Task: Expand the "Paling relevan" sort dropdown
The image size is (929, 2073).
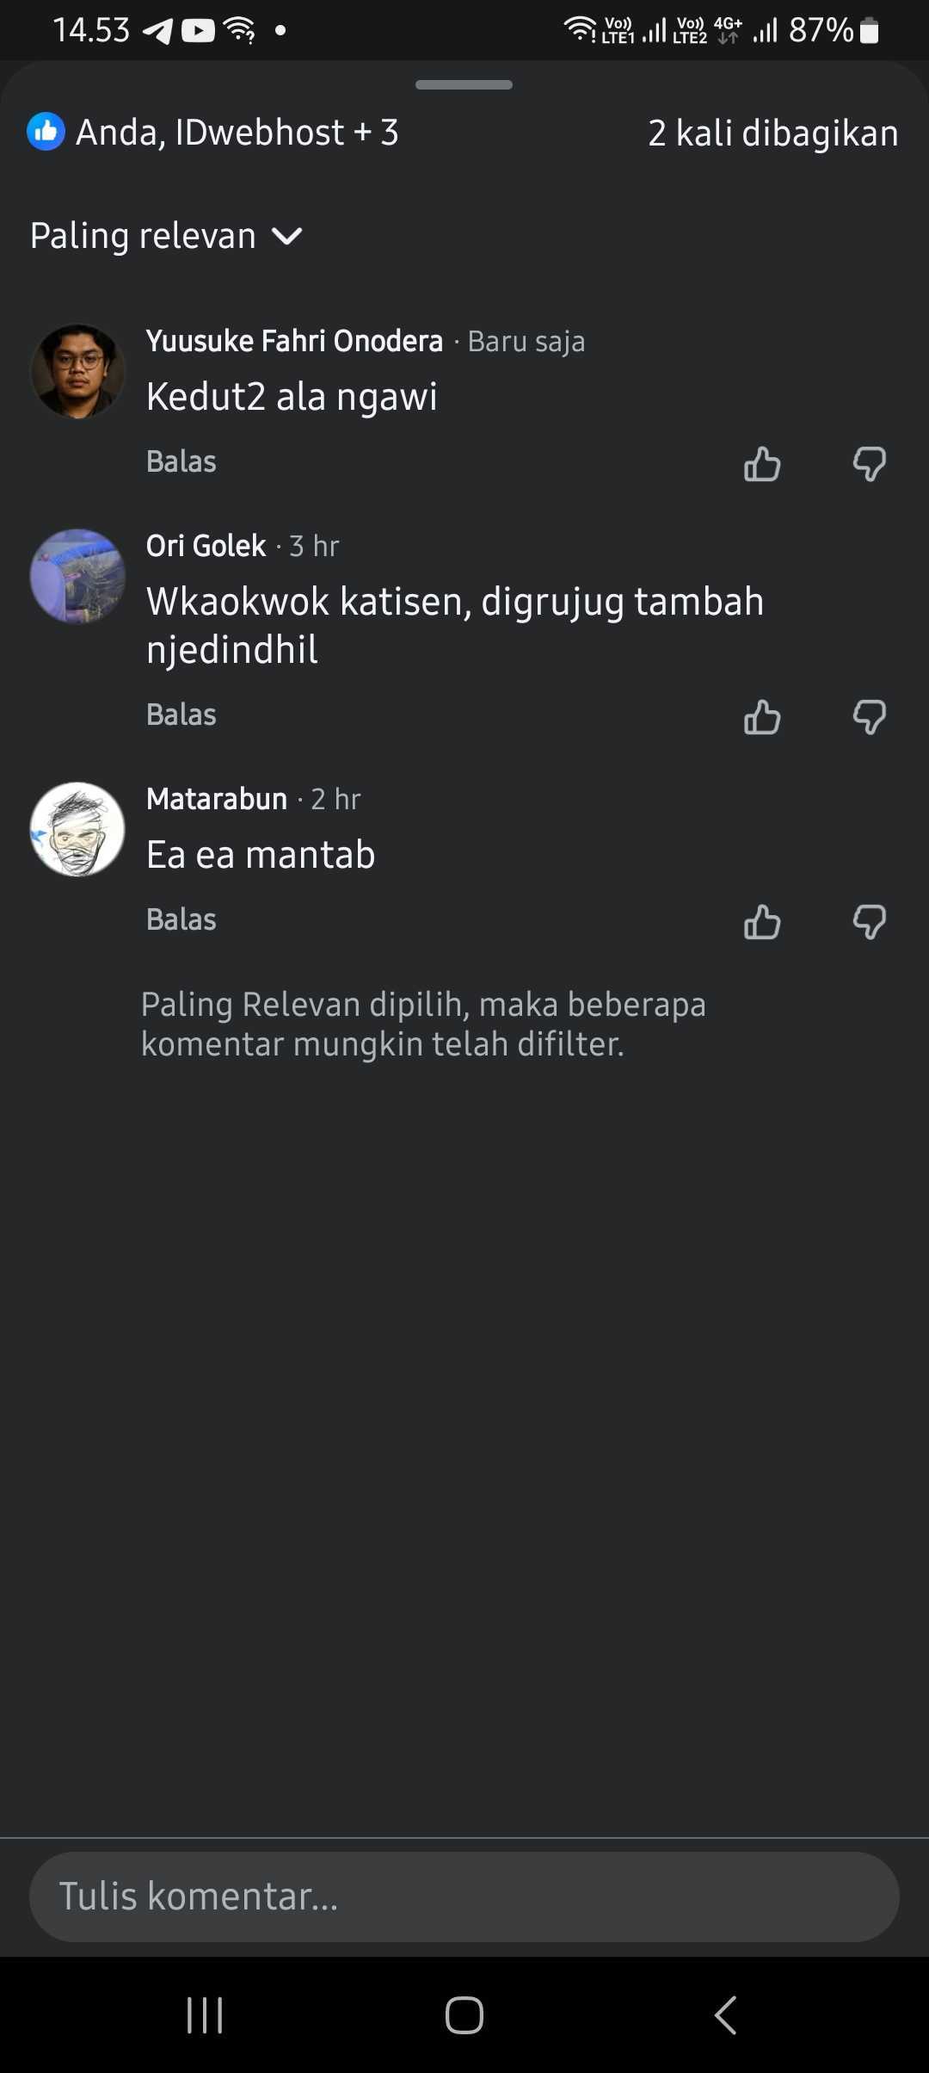Action: 166,236
